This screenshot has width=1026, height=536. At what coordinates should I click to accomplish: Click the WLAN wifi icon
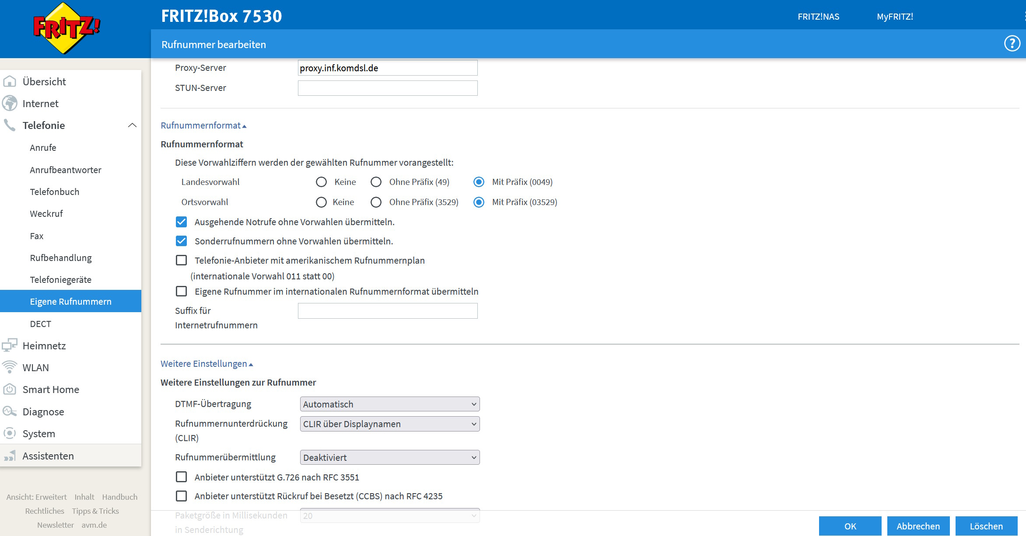coord(10,367)
